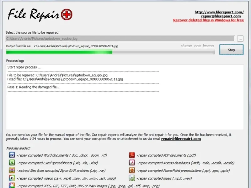Viewport: 251px width, 188px height.
Task: Click the corrupted music module icon
Action: click(132, 178)
